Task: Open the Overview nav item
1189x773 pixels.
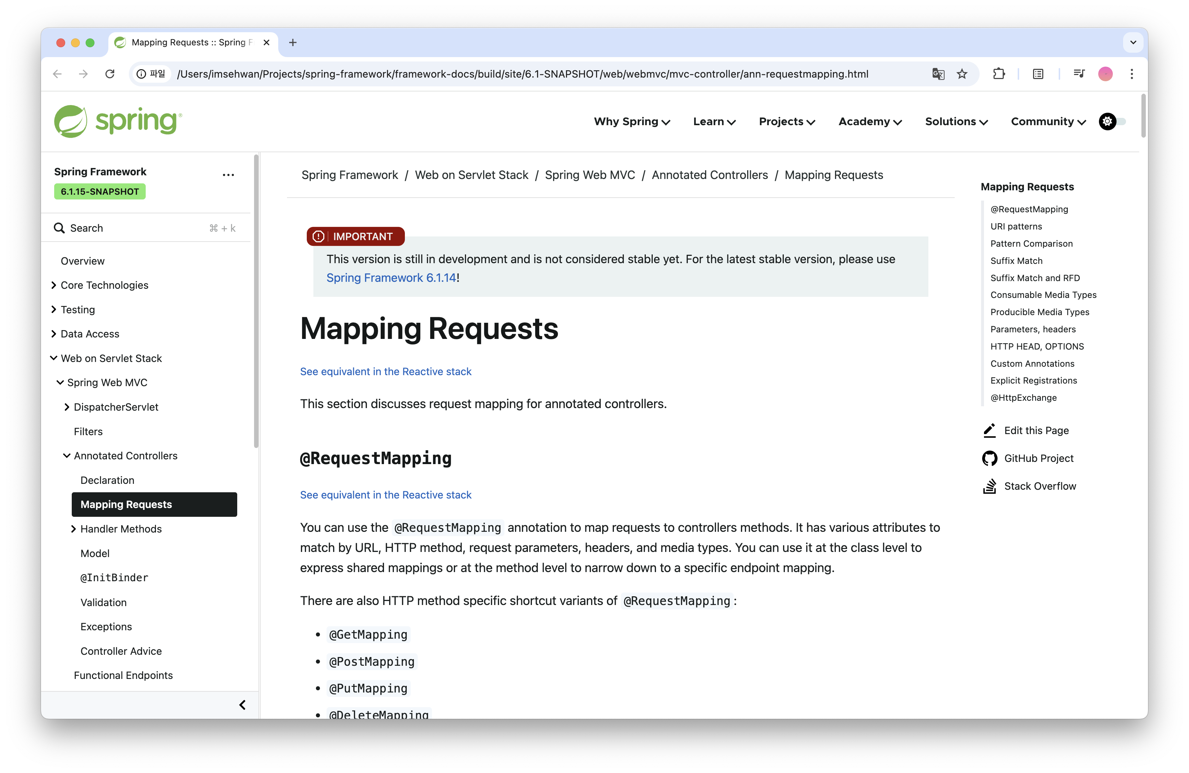Action: click(x=82, y=261)
